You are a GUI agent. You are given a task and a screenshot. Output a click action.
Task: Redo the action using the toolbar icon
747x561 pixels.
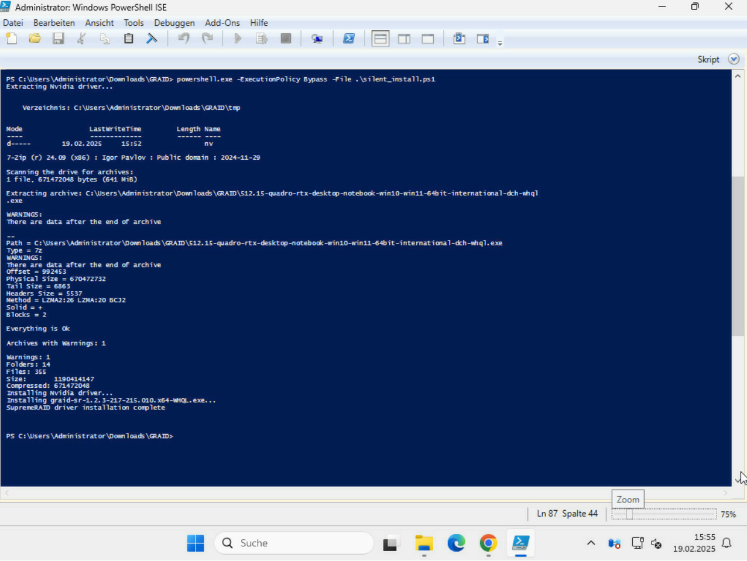(207, 39)
